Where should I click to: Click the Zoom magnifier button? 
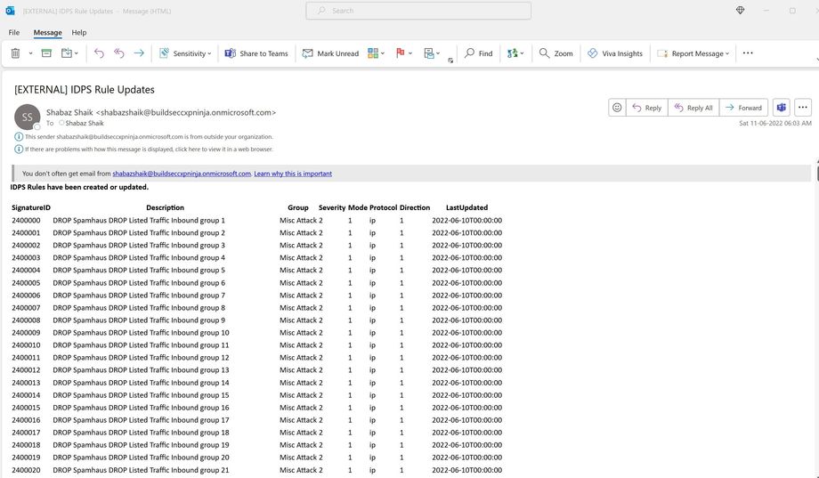click(x=555, y=53)
